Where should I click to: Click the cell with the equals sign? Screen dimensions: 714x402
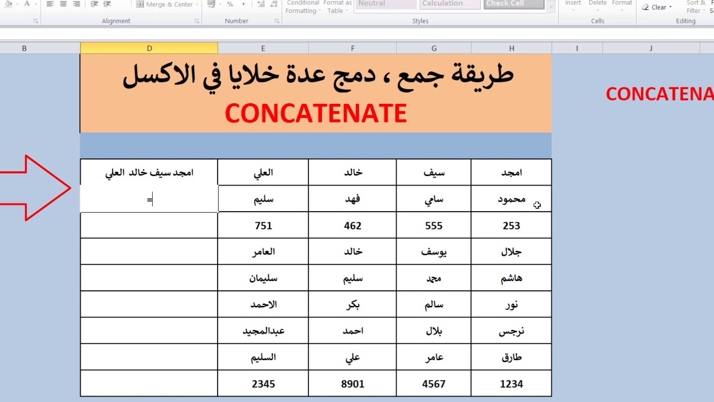coord(149,199)
